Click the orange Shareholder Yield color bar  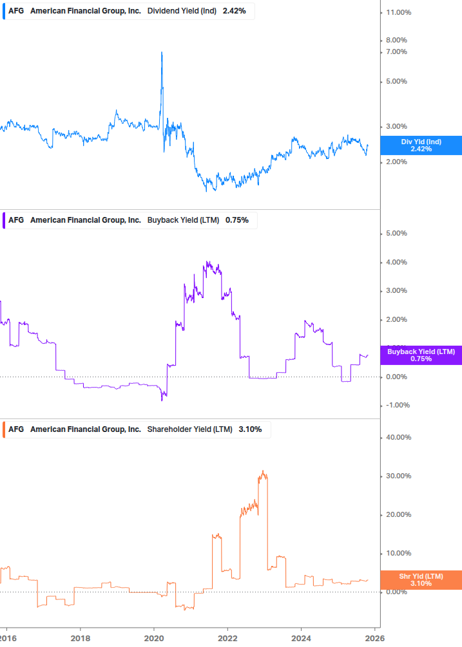click(x=5, y=429)
